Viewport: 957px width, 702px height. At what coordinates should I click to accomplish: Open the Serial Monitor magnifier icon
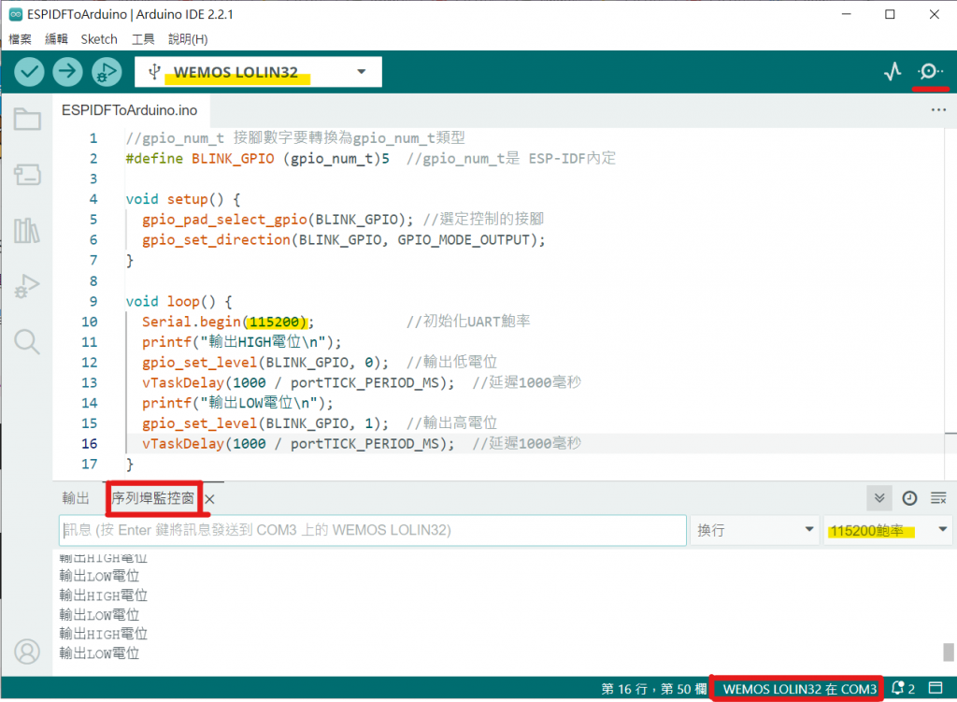tap(930, 72)
